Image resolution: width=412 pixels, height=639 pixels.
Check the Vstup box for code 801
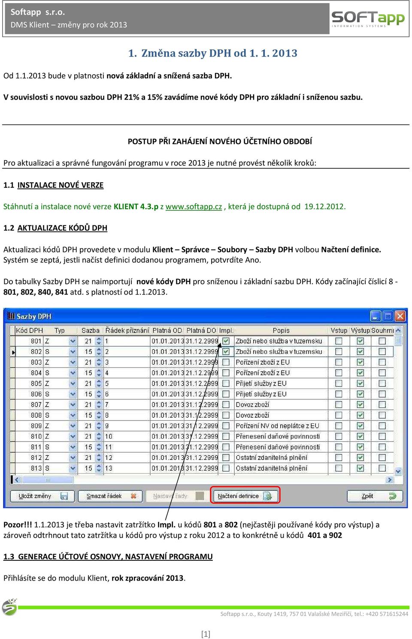tap(339, 341)
